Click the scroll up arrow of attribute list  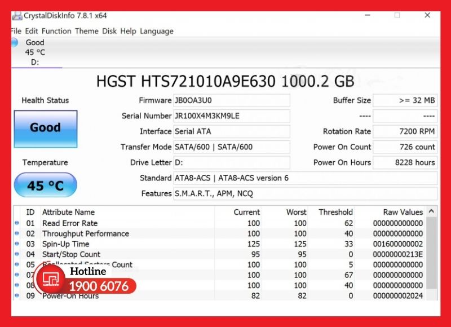[431, 211]
